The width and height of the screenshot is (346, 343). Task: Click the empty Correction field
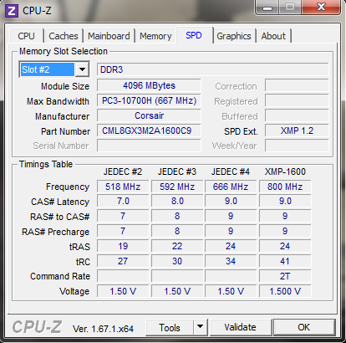[297, 85]
